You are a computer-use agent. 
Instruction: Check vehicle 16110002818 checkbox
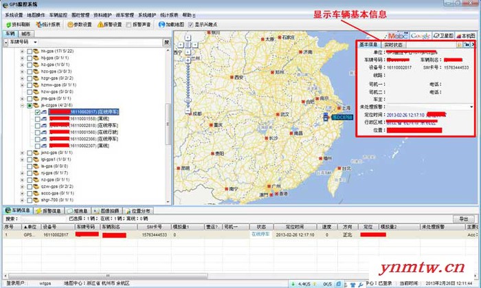coord(37,126)
